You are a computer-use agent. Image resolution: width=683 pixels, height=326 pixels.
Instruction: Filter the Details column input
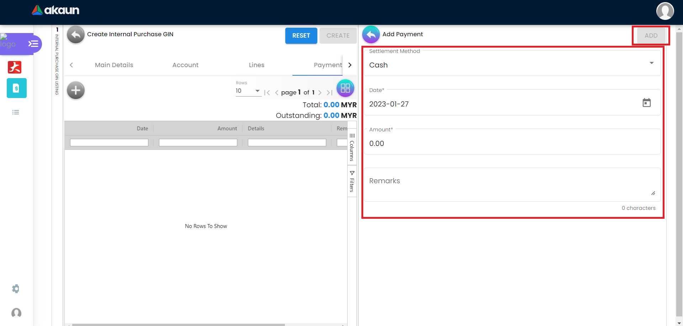[x=287, y=143]
